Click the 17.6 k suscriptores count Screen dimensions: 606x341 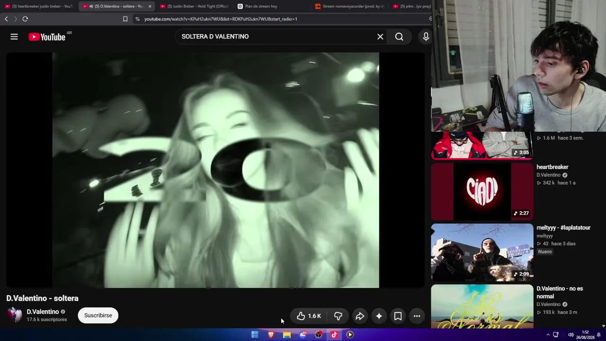[47, 320]
